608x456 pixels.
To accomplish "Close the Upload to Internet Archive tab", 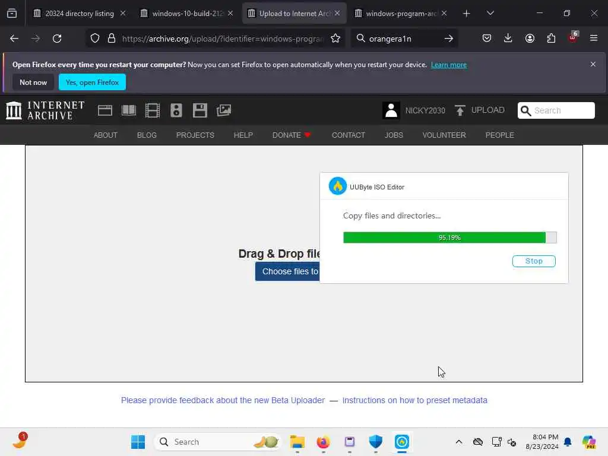I will tap(337, 14).
